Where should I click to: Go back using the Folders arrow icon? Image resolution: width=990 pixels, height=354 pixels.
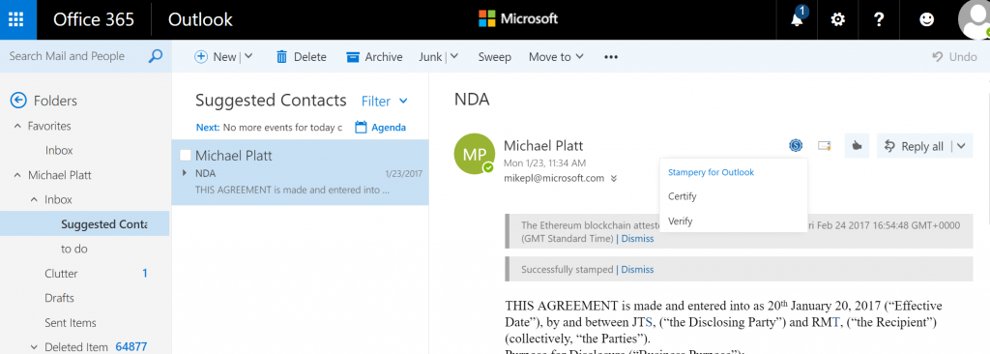coord(18,101)
